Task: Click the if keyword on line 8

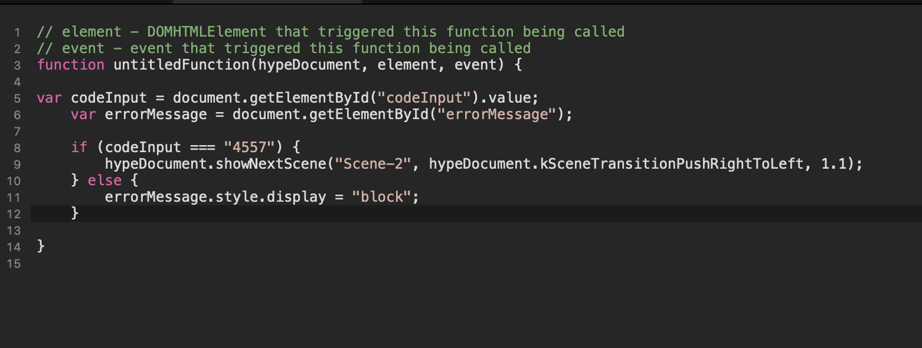Action: pos(79,147)
